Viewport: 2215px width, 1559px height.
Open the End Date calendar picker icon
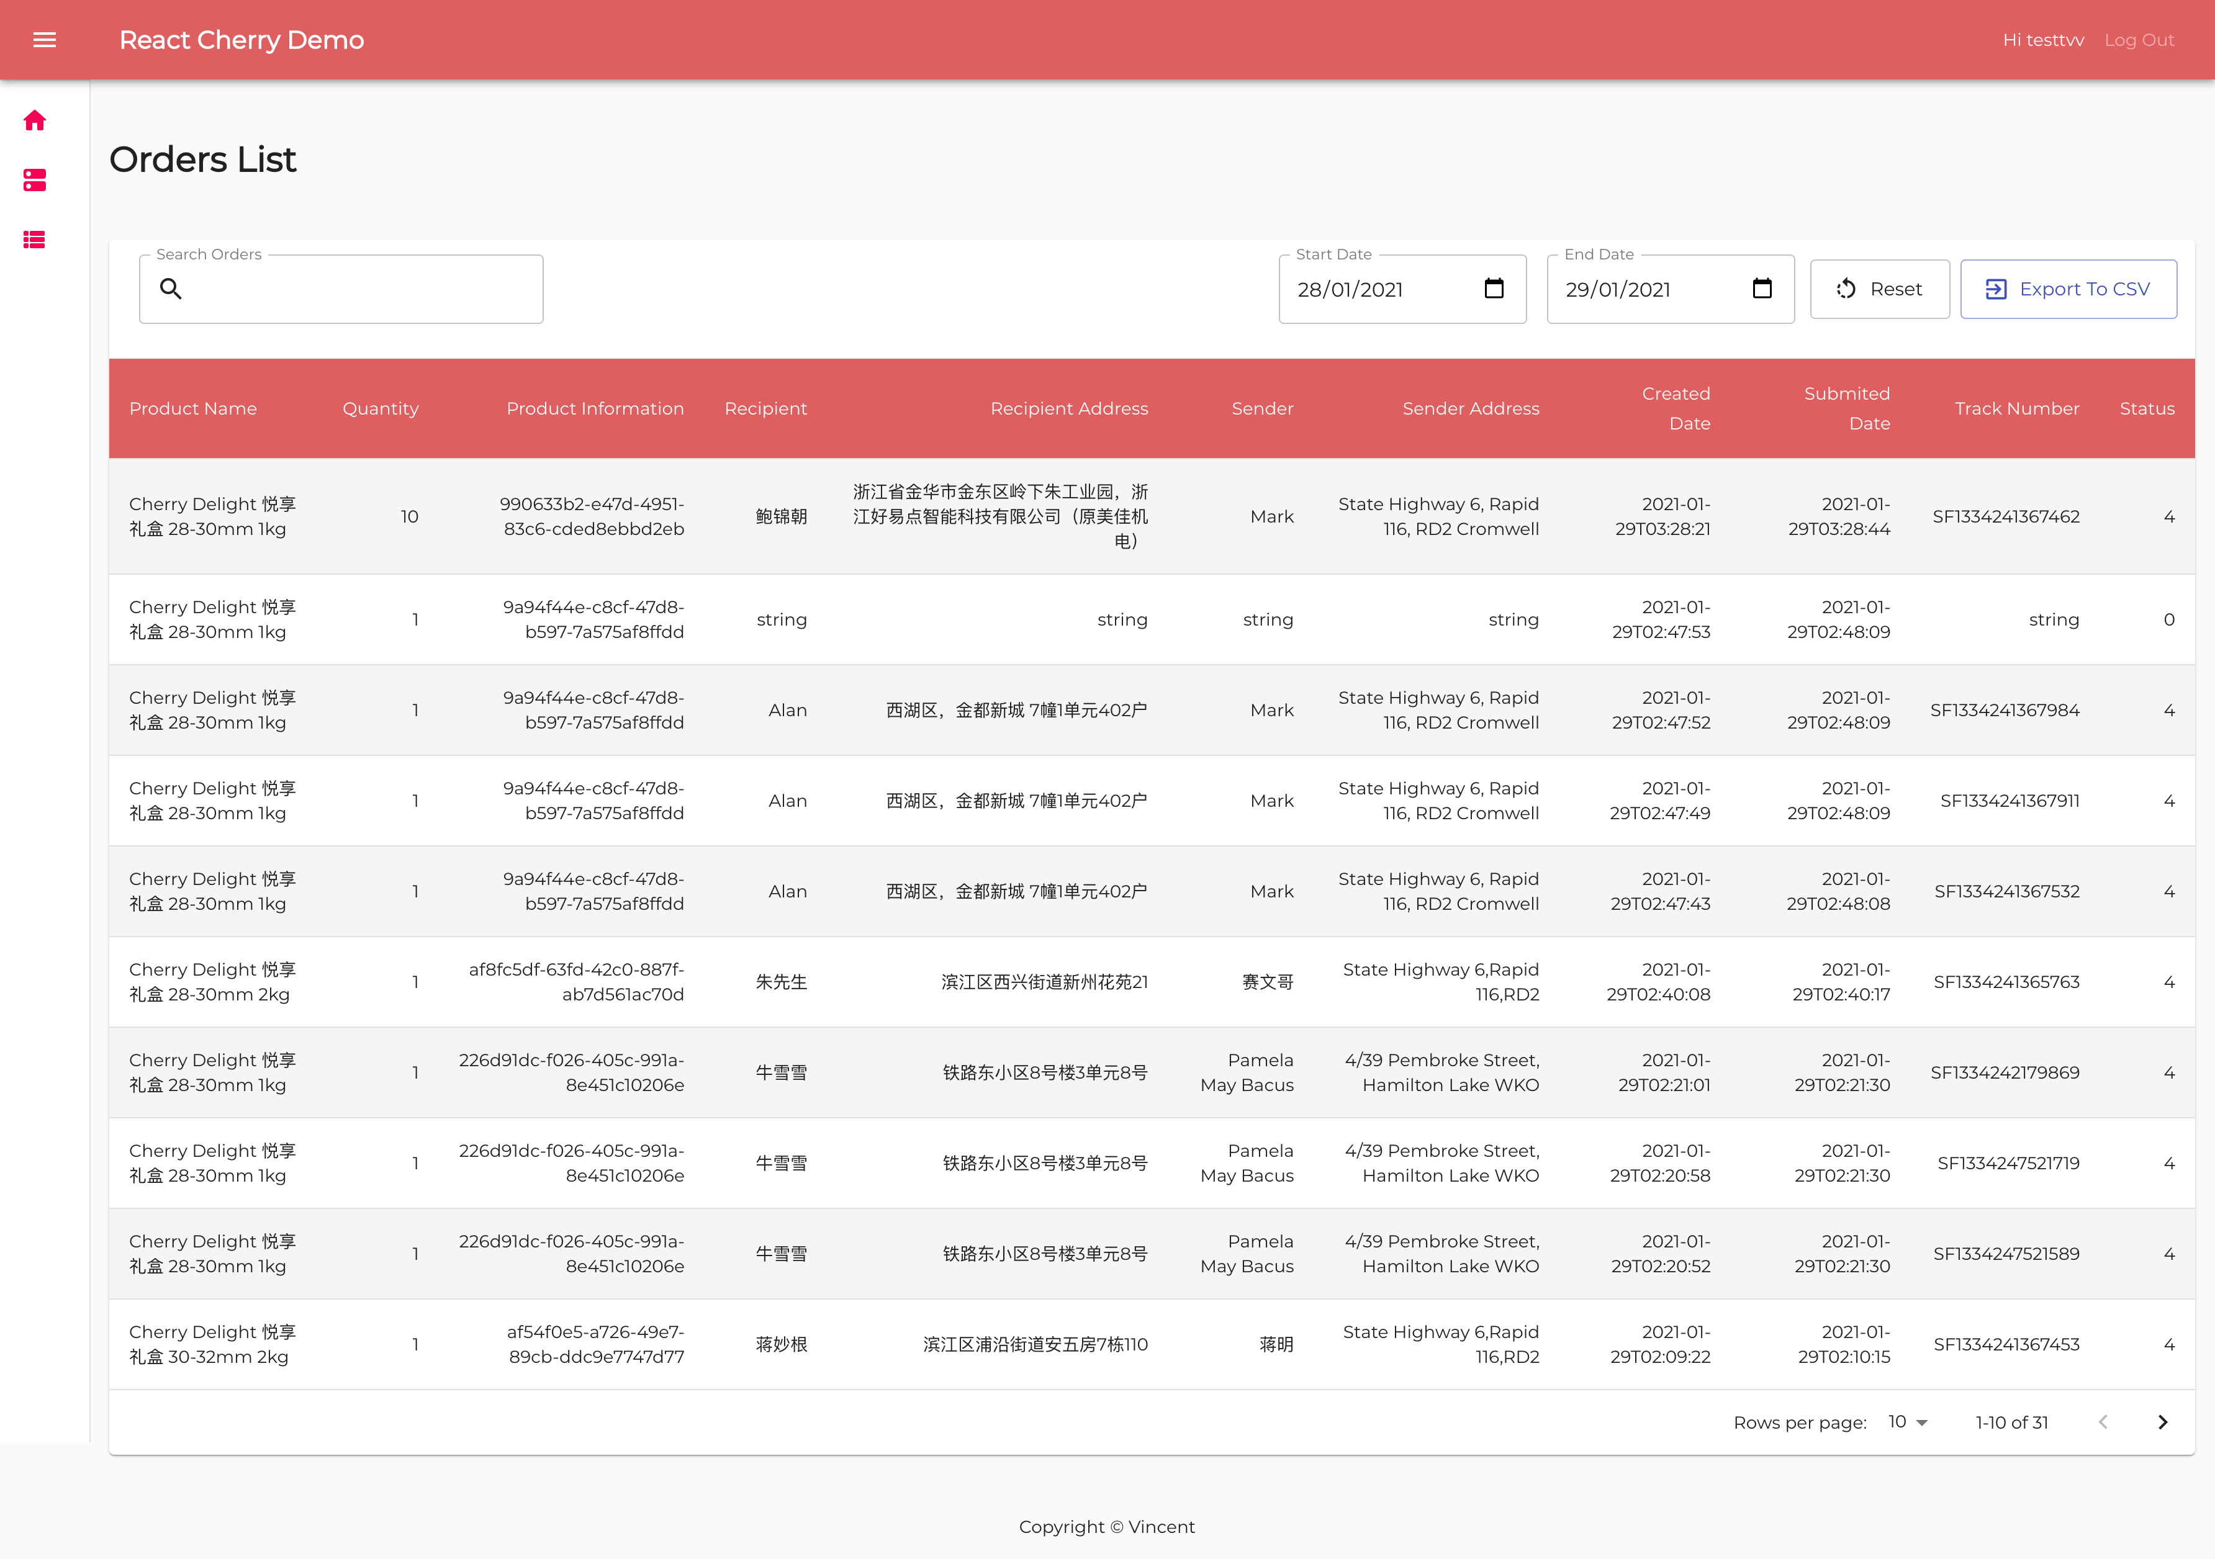[1762, 289]
